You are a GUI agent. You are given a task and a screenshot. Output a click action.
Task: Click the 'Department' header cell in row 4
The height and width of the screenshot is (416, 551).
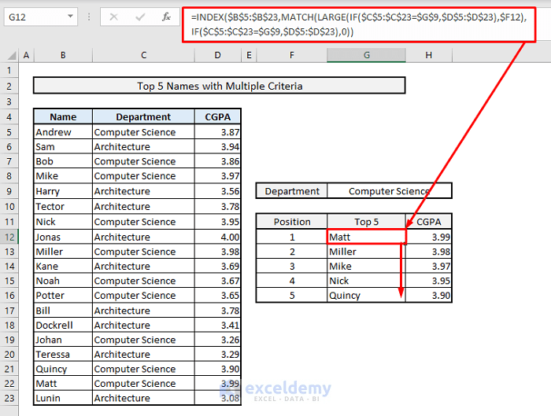tap(143, 116)
